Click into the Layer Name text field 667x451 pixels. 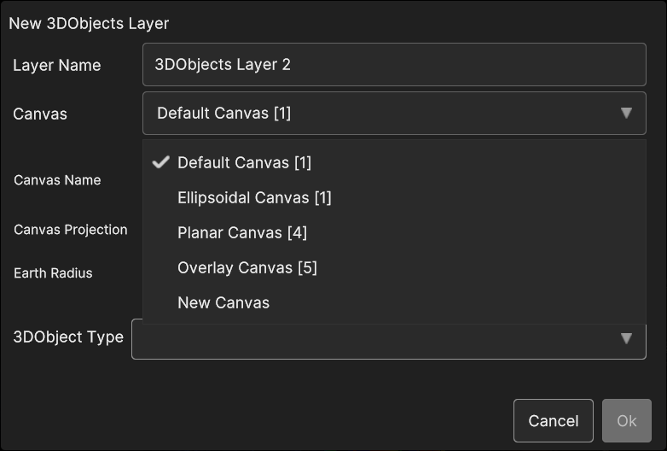click(x=394, y=64)
